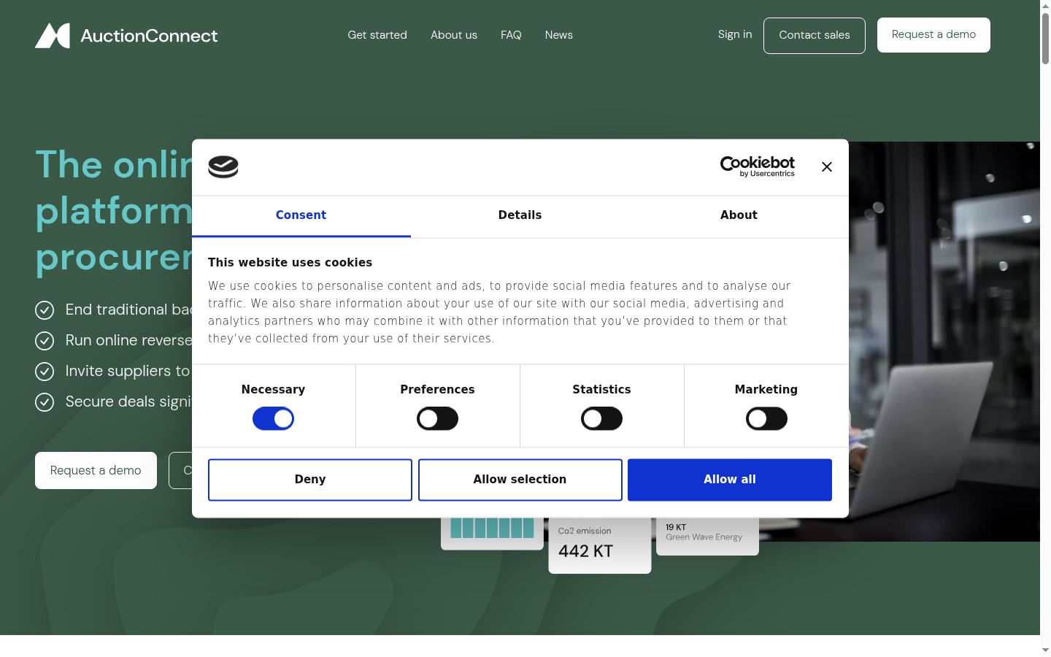
Task: Click the teal bar chart card
Action: [x=492, y=533]
